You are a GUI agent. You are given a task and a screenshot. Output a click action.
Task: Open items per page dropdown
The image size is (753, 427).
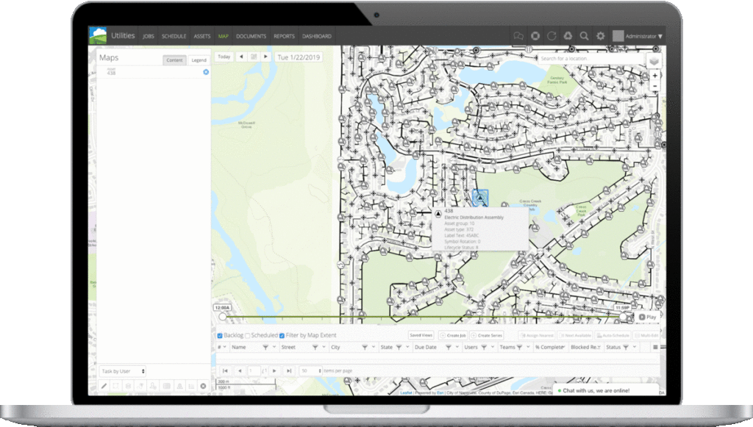[x=311, y=370]
